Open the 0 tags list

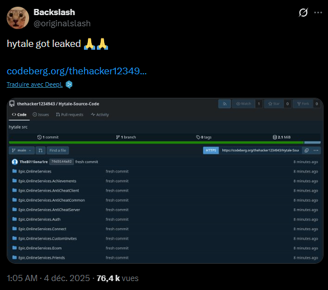pos(204,137)
